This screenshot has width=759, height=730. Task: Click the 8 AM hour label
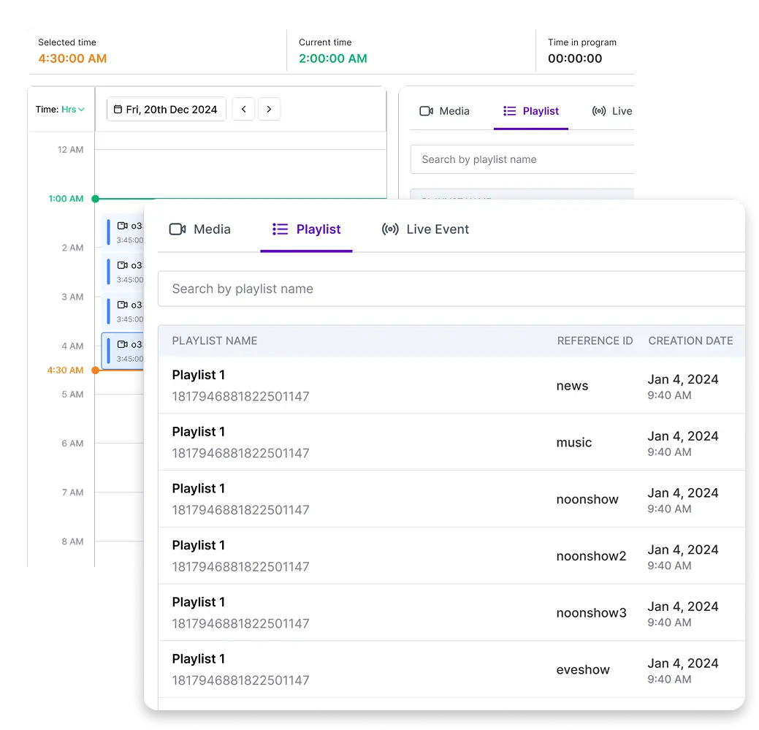[x=72, y=541]
